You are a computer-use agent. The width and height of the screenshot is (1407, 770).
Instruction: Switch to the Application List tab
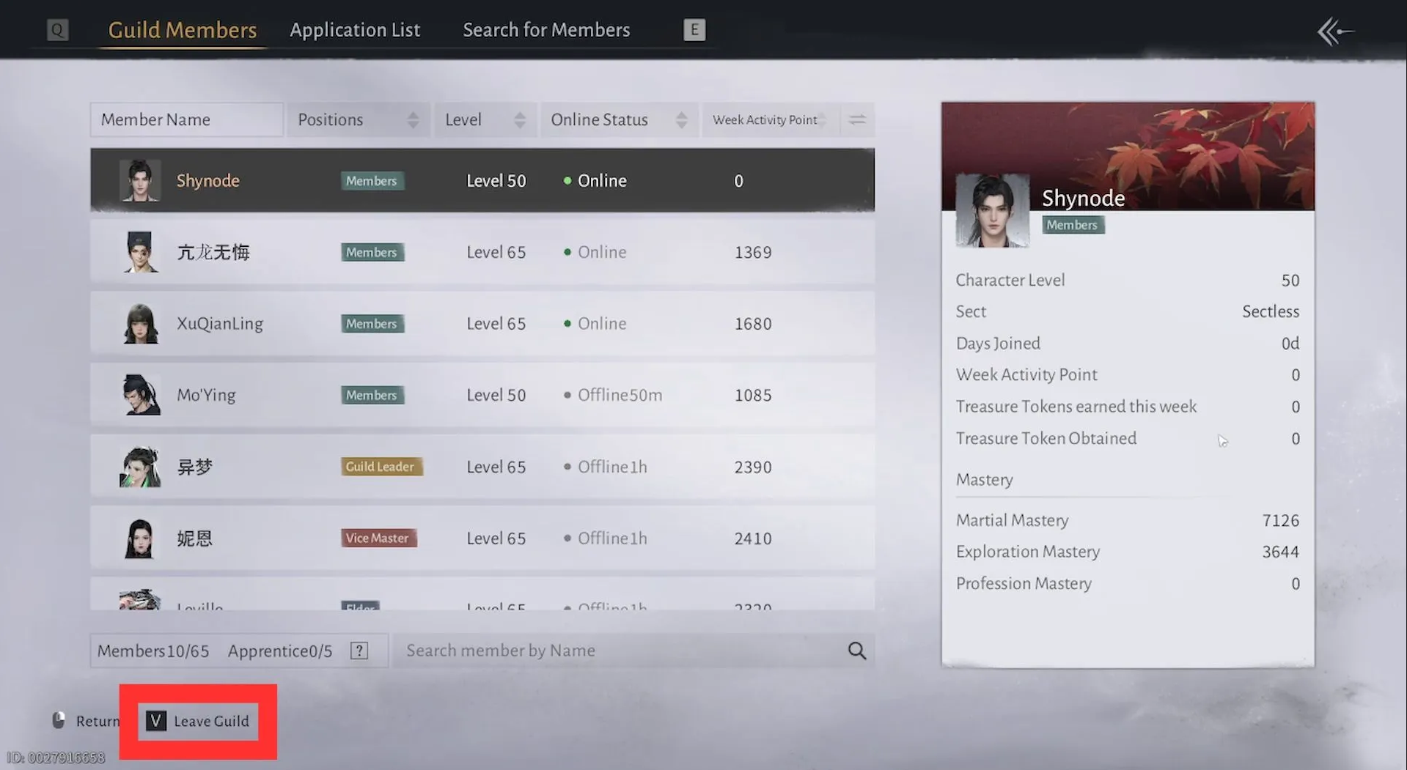[x=355, y=30]
